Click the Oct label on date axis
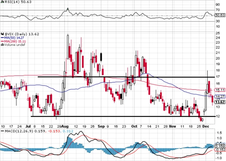This screenshot has height=161, width=226. pos(134,125)
